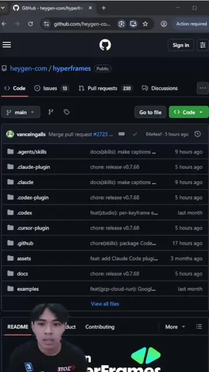The image size is (209, 372).
Task: Click the Go to file button
Action: pos(150,112)
